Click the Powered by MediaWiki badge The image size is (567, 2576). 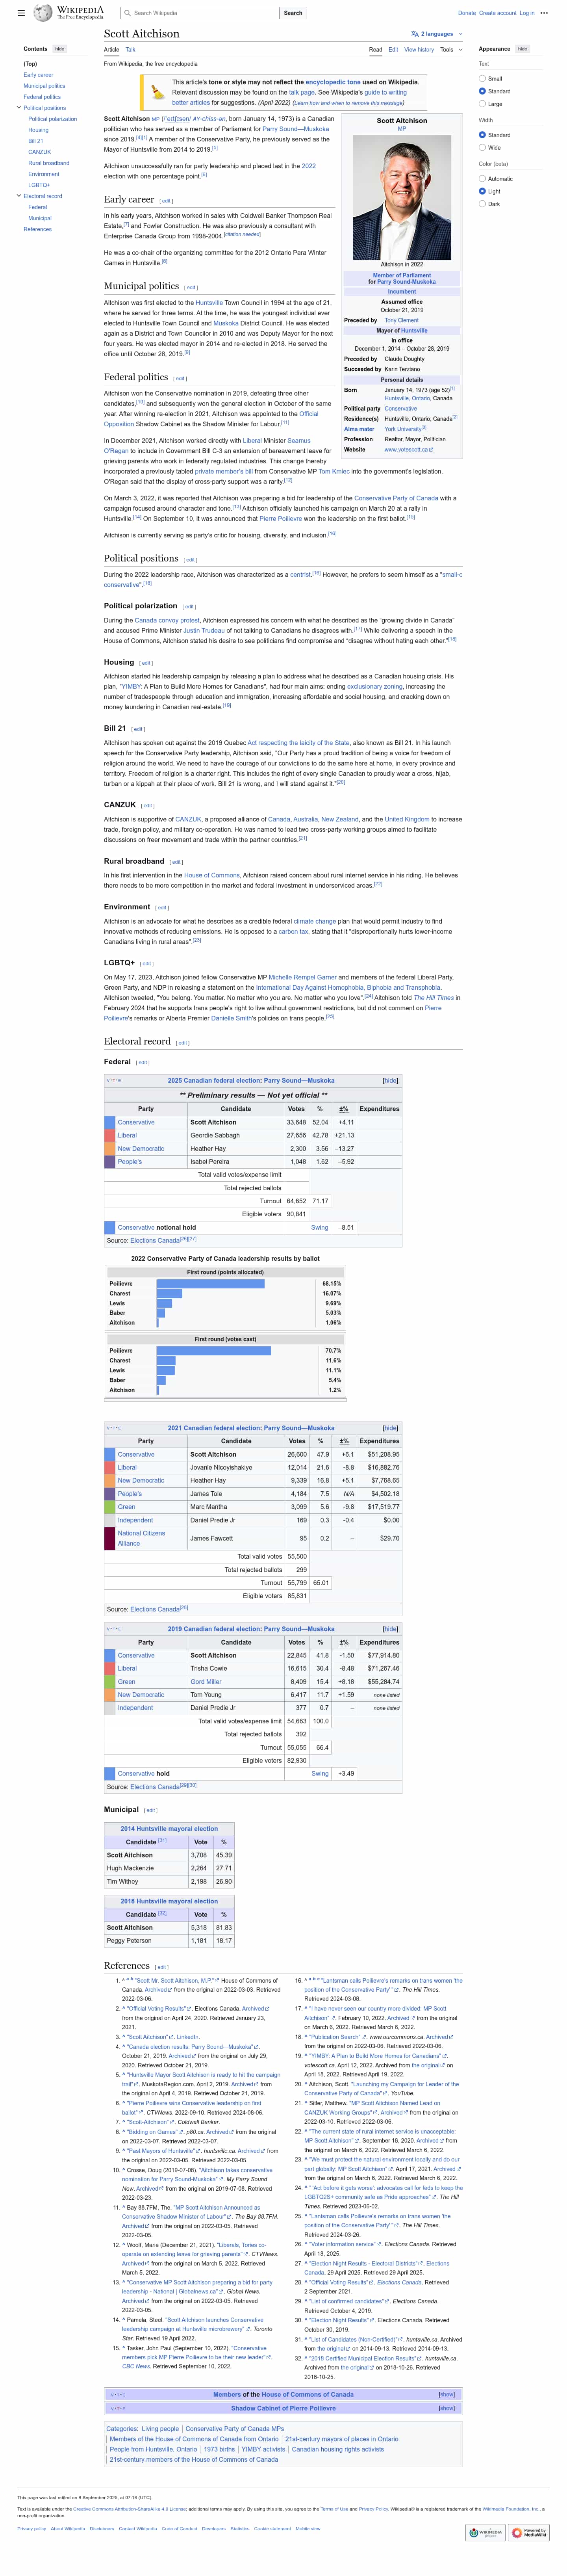[x=528, y=2532]
